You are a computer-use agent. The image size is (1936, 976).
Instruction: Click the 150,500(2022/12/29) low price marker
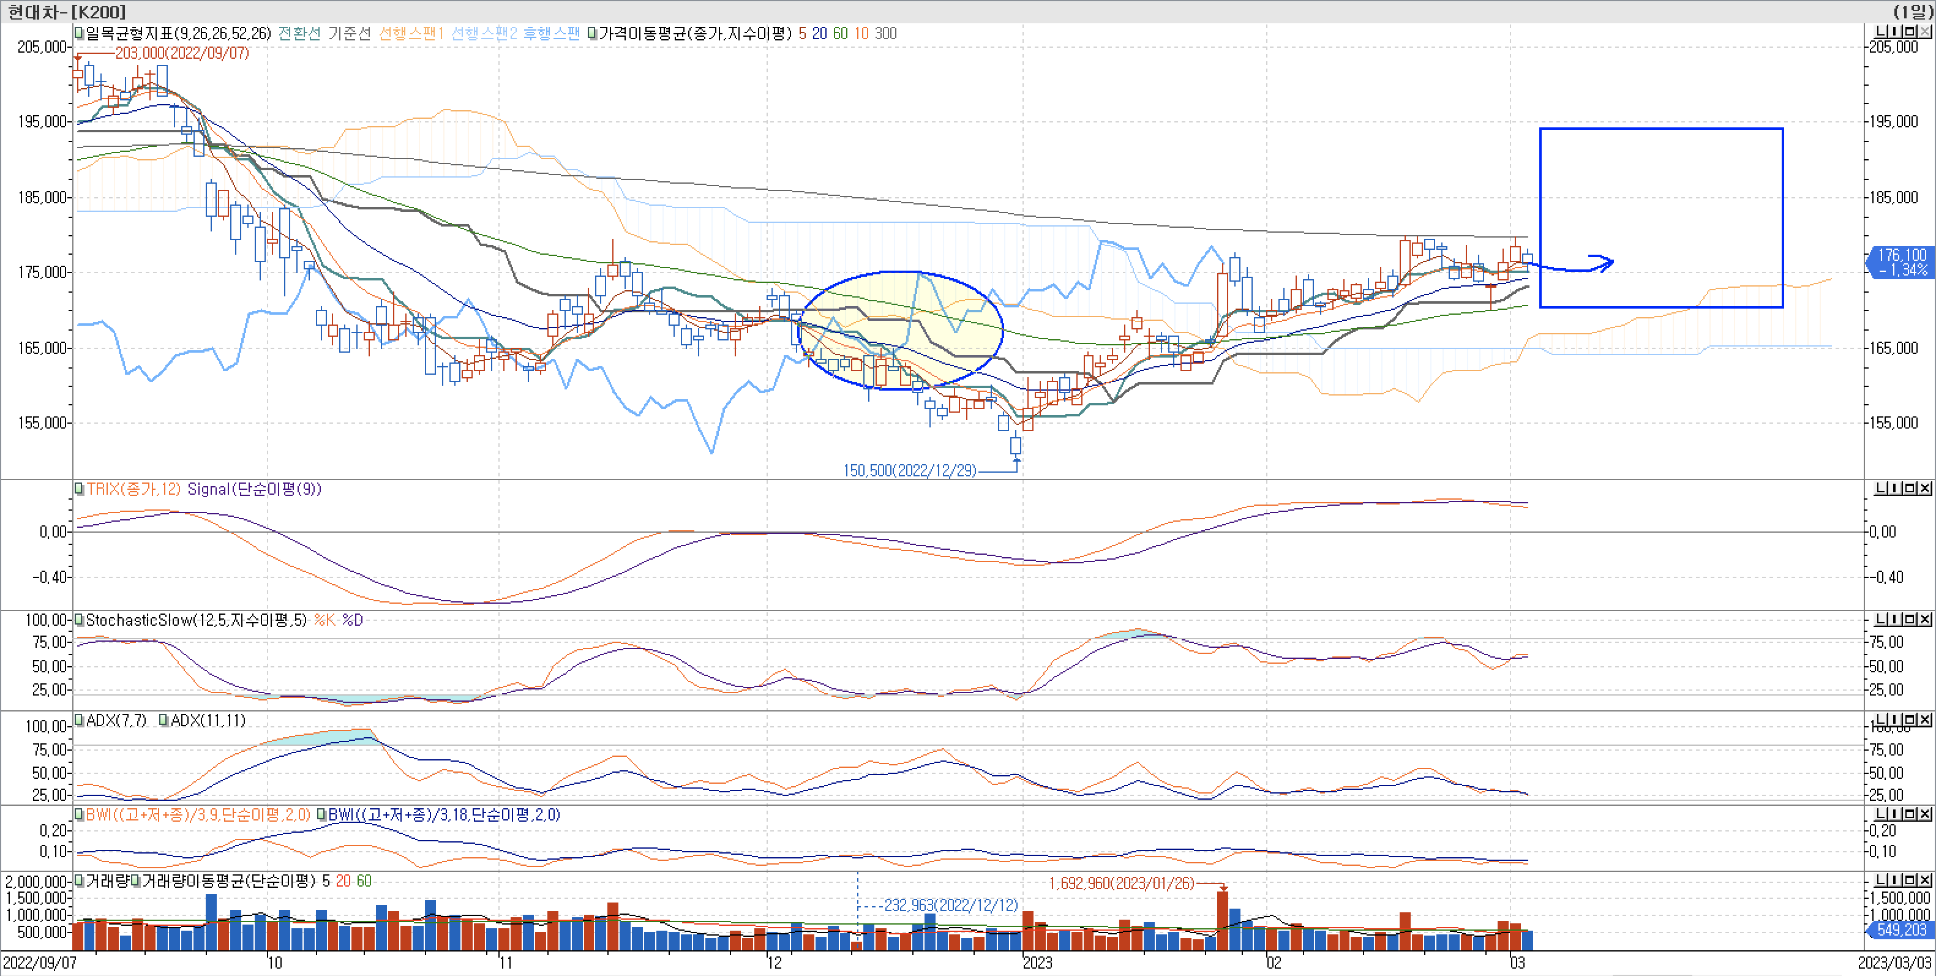pos(909,470)
